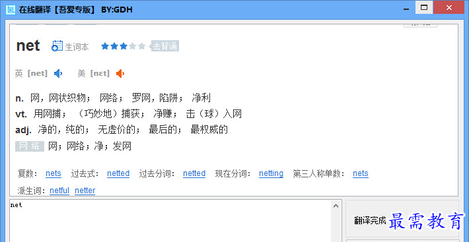Screen dimensions: 469x242
Task: Open the derived word link netter
Action: pyautogui.click(x=85, y=191)
